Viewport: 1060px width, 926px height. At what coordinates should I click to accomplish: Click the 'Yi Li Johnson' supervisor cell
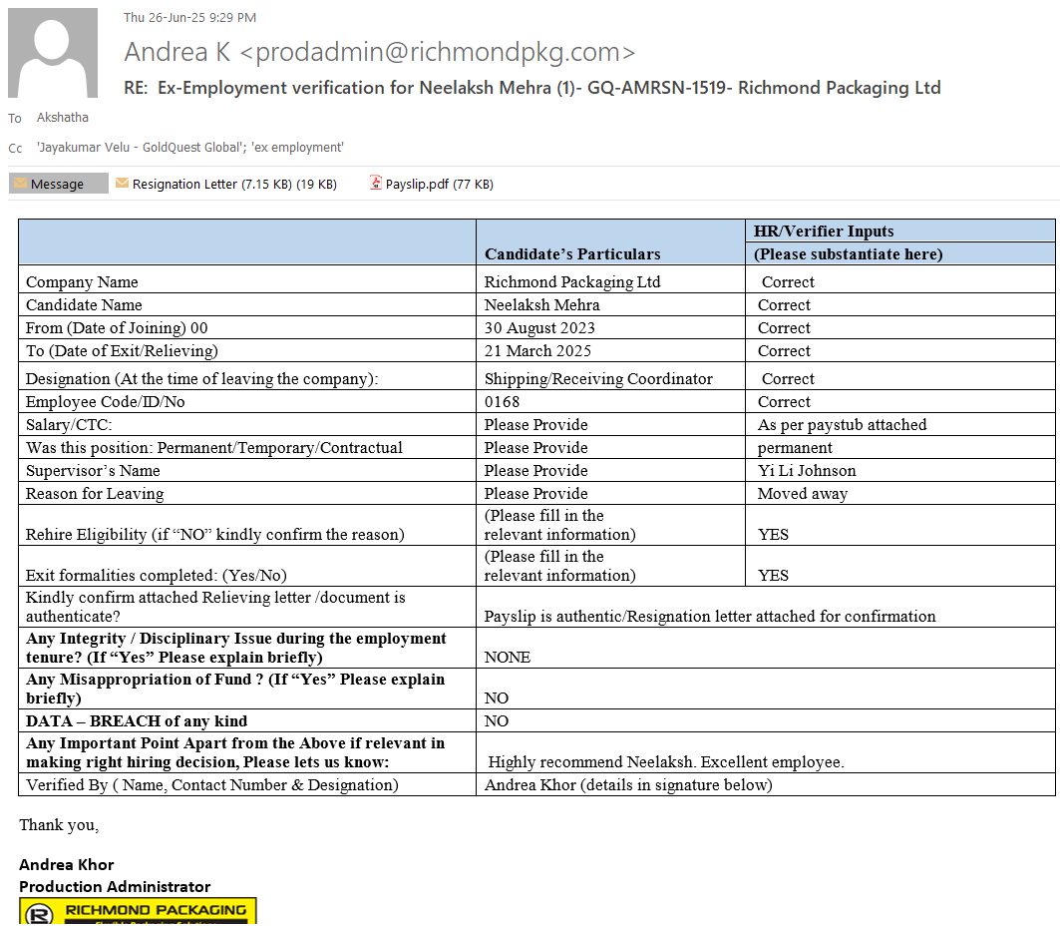(807, 471)
